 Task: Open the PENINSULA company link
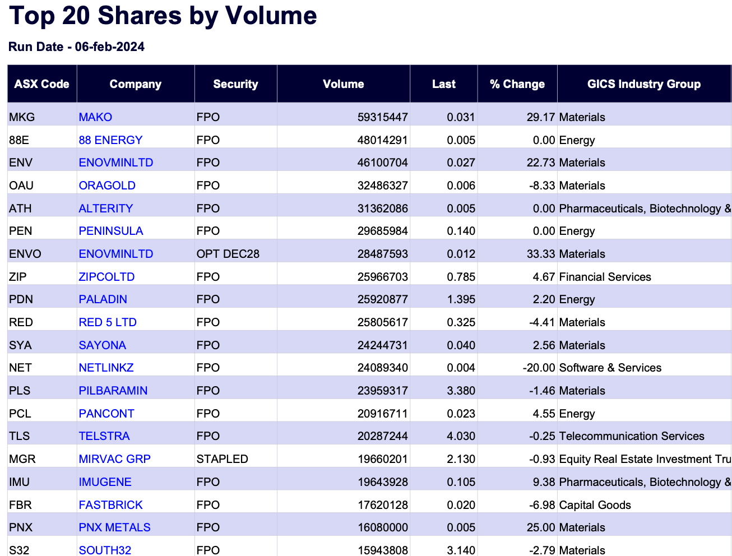coord(111,231)
